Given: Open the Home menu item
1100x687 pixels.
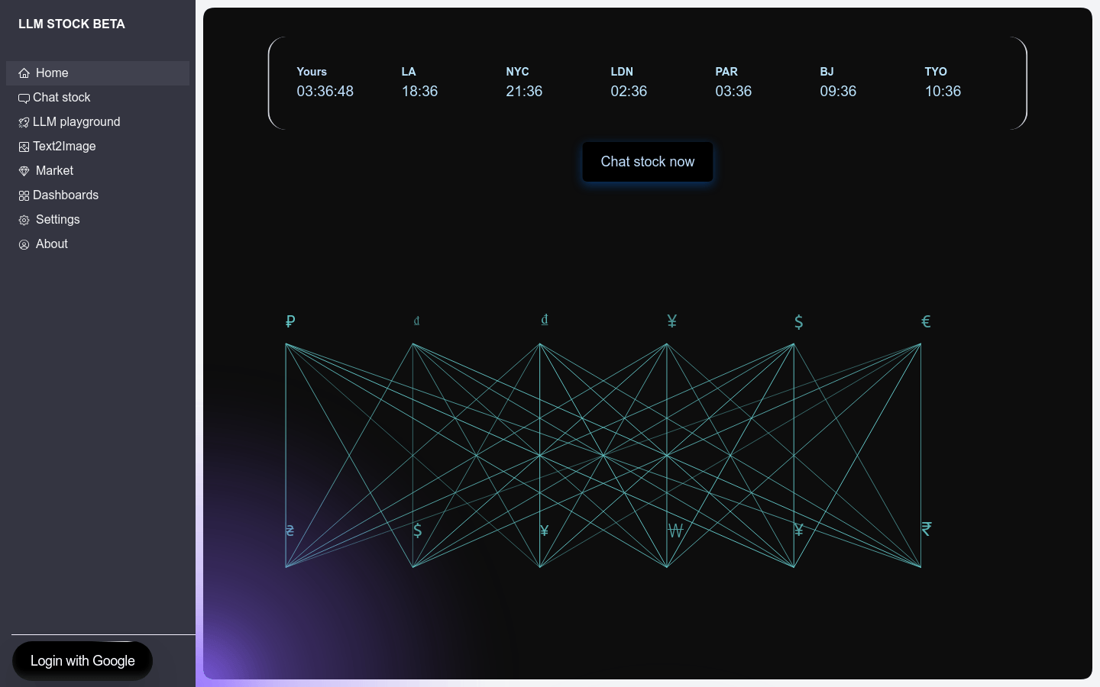Looking at the screenshot, I should (x=98, y=73).
